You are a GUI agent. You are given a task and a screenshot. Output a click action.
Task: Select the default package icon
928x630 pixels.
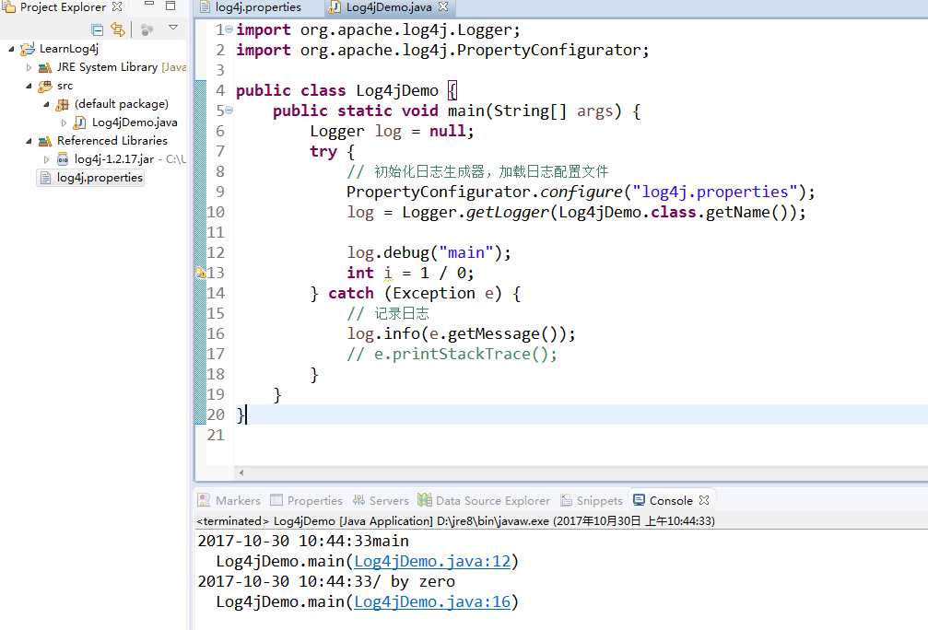click(62, 105)
